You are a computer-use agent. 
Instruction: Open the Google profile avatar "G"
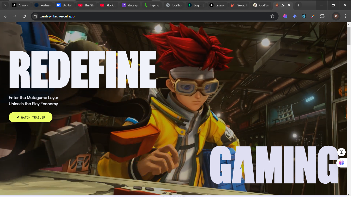(336, 16)
